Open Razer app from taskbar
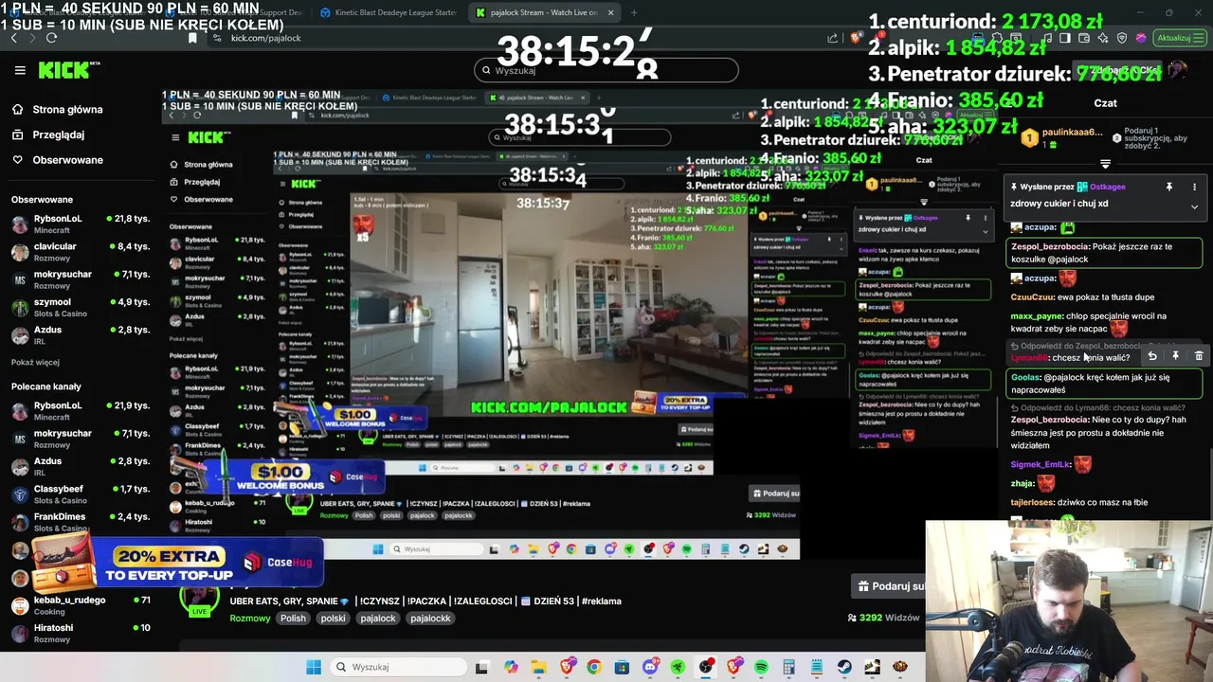Image resolution: width=1213 pixels, height=682 pixels. [678, 667]
